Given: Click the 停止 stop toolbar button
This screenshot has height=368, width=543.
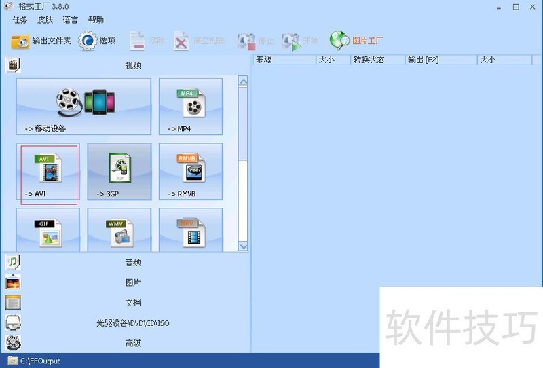Looking at the screenshot, I should 255,41.
